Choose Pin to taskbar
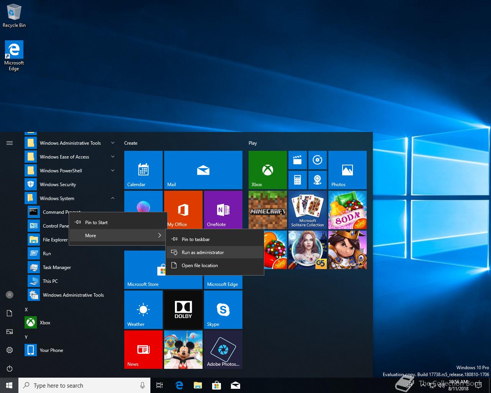This screenshot has width=491, height=393. 215,239
